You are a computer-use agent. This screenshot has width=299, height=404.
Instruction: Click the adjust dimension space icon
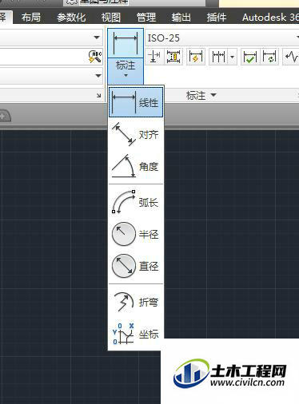(173, 57)
